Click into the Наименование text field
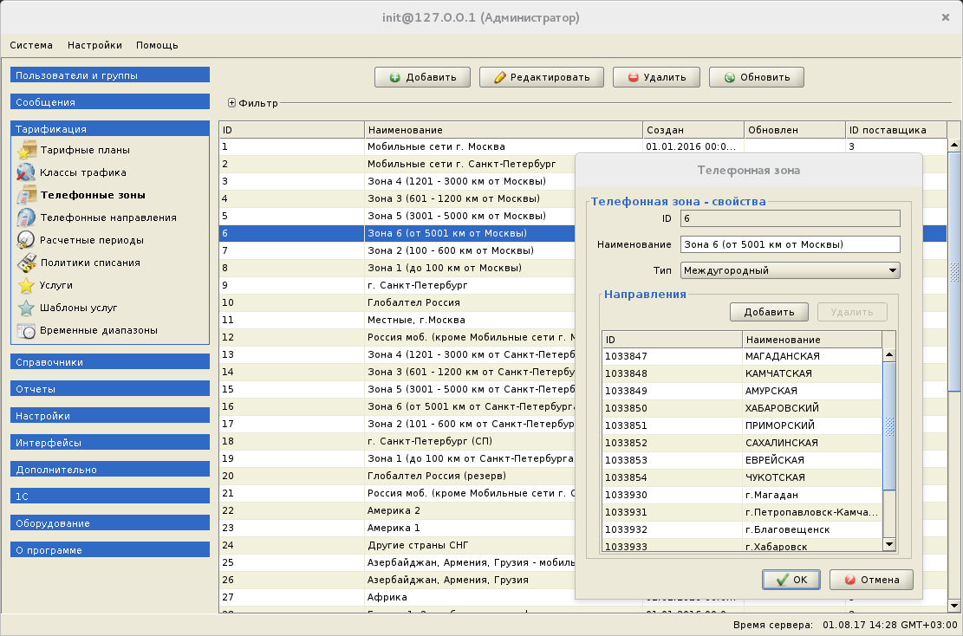This screenshot has height=636, width=963. tap(790, 244)
